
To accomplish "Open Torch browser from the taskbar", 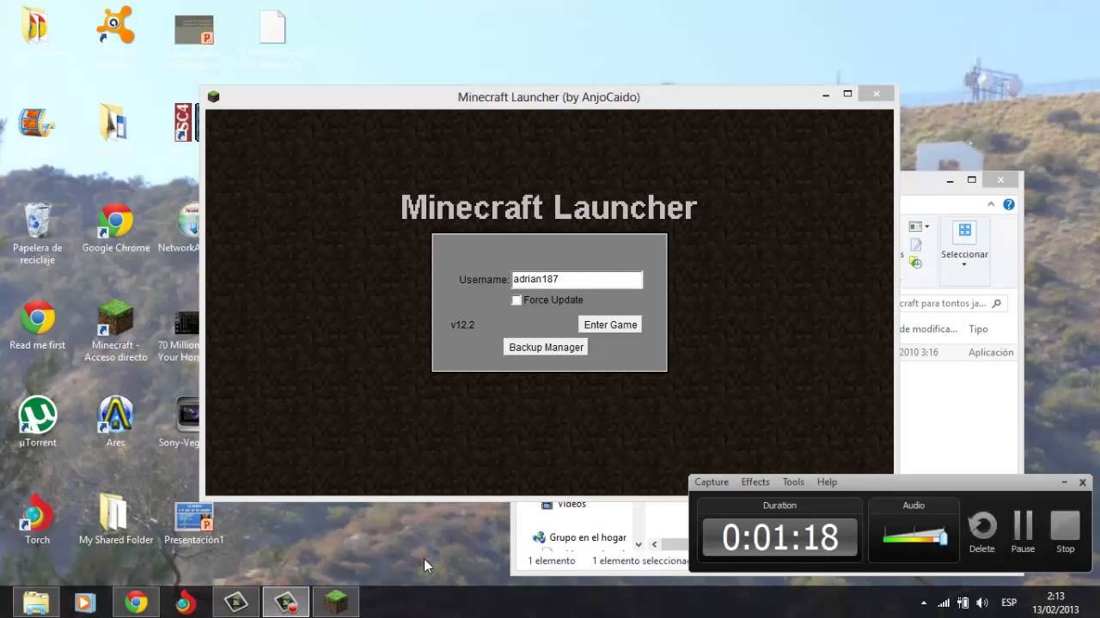I will tap(185, 603).
